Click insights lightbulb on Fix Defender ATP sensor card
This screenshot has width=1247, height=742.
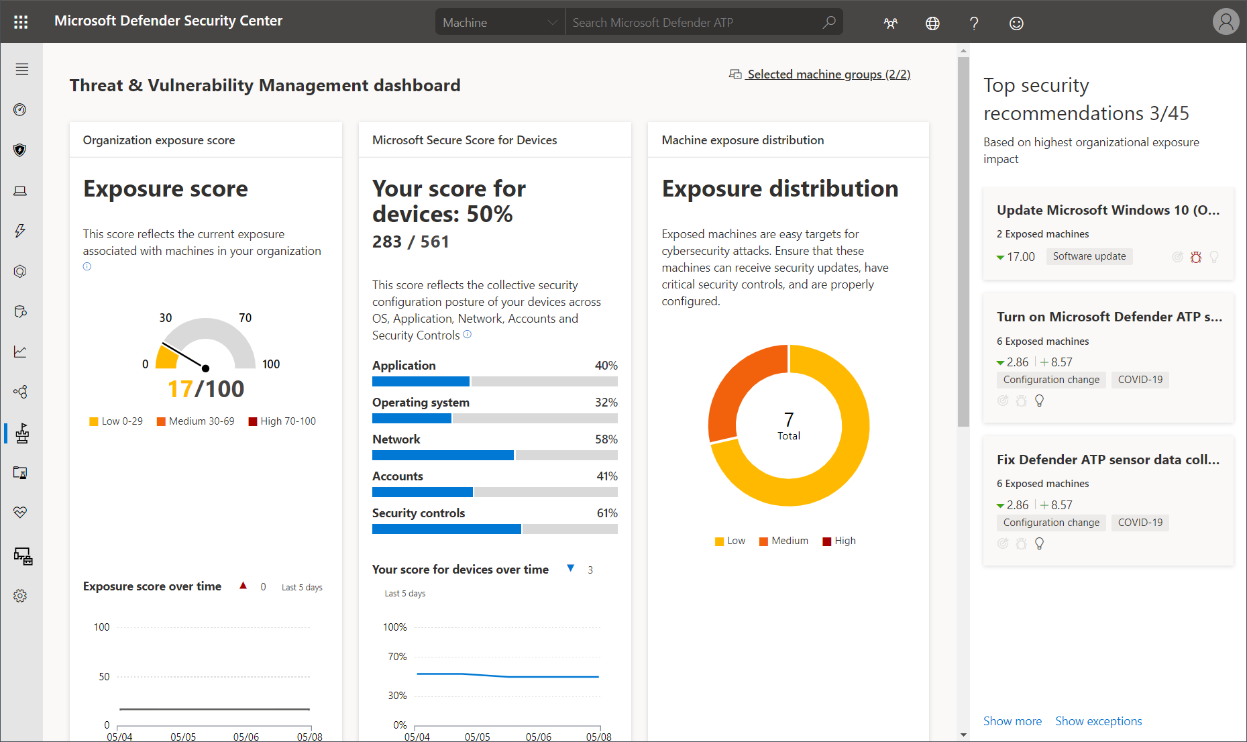point(1039,543)
